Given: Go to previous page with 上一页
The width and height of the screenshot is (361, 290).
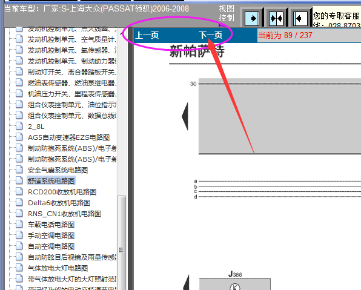Looking at the screenshot, I should coord(147,35).
